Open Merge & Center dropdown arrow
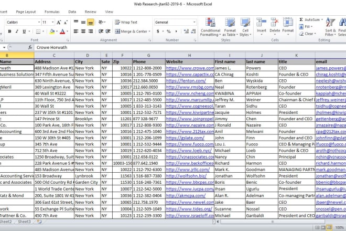The width and height of the screenshot is (346, 231). click(149, 31)
